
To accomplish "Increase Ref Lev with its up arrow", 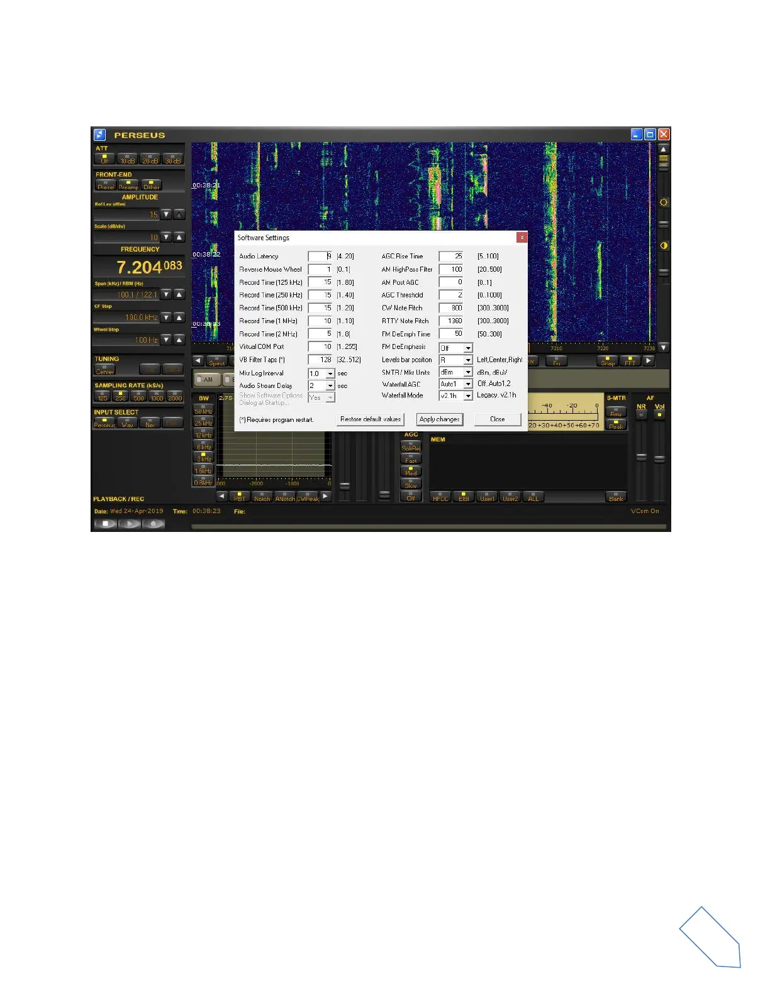I will pyautogui.click(x=179, y=214).
